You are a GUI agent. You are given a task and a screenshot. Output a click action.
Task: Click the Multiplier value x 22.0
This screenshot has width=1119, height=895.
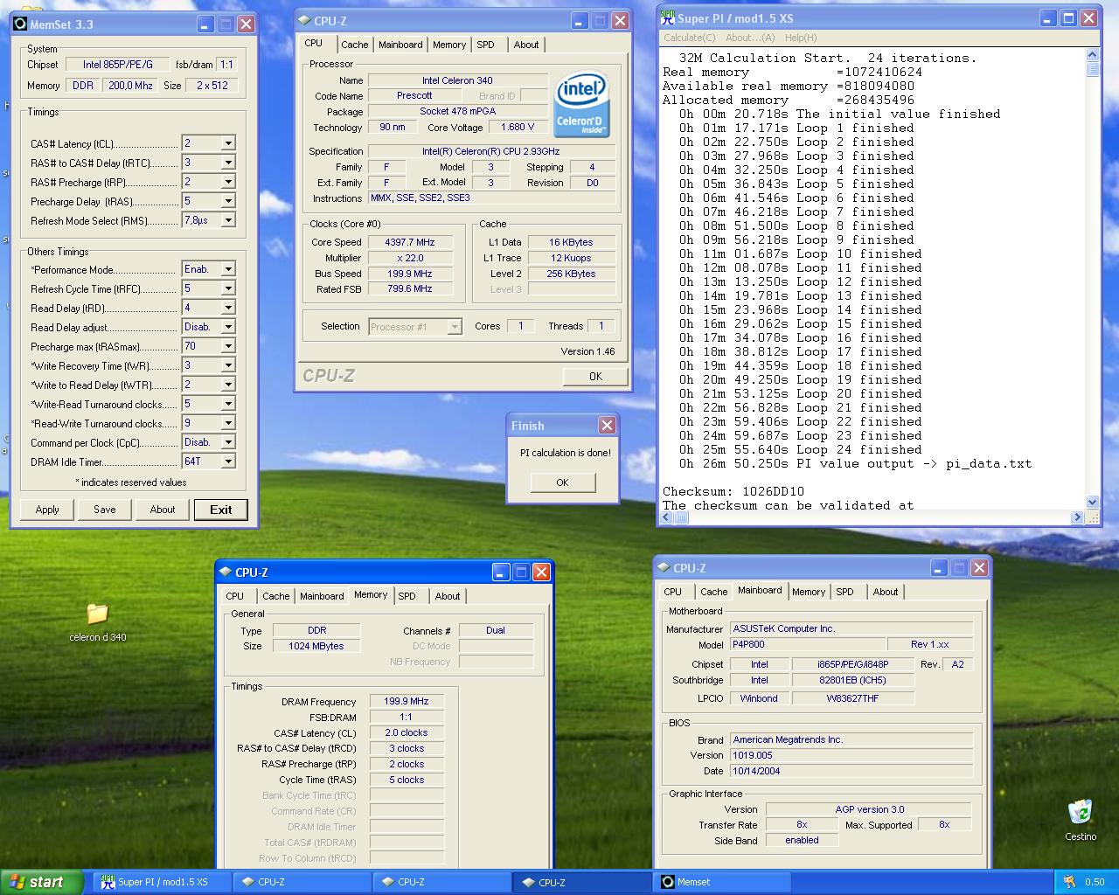pos(410,258)
